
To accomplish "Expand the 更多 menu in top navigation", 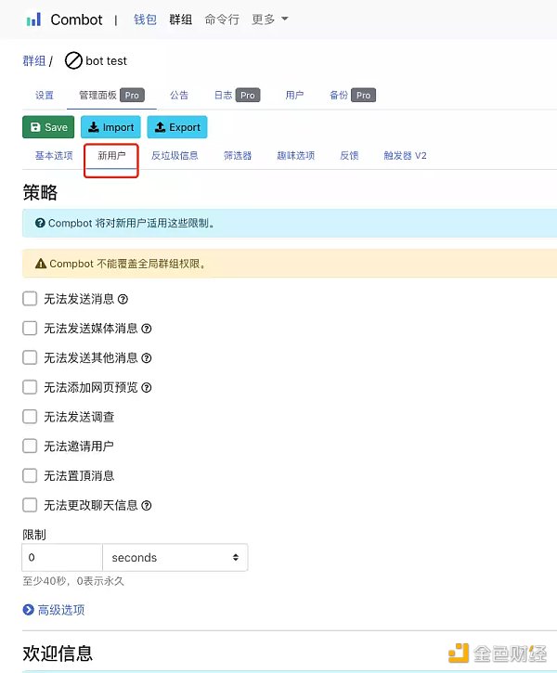I will pyautogui.click(x=269, y=19).
